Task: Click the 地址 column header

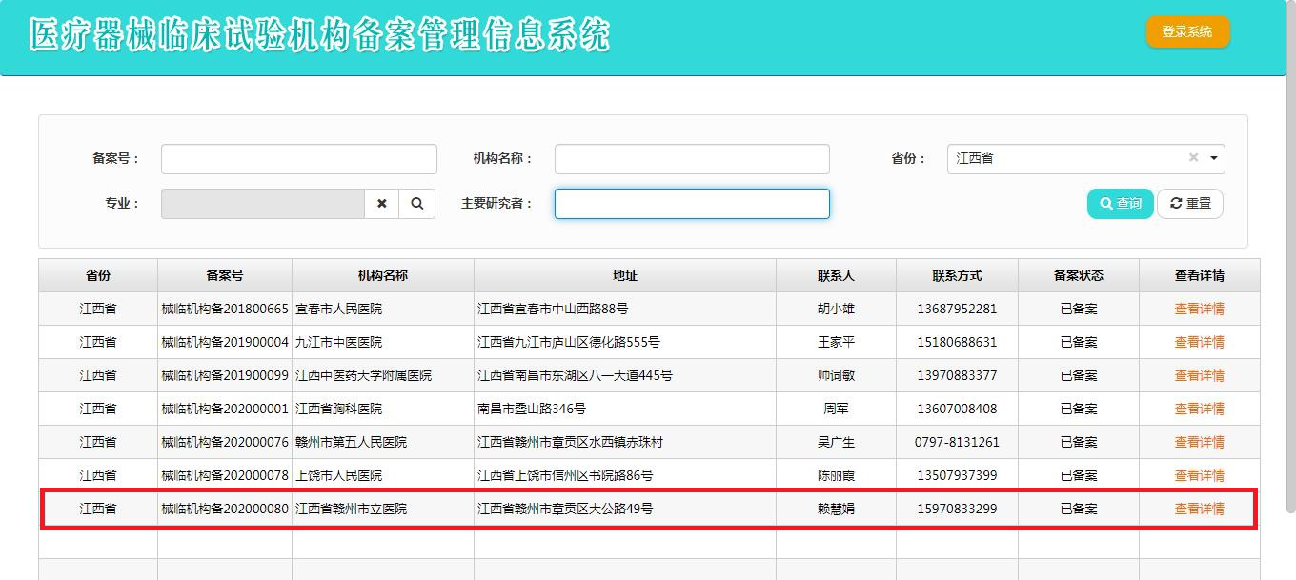Action: point(625,275)
